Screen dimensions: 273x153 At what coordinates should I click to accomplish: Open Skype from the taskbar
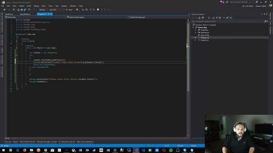point(185,150)
